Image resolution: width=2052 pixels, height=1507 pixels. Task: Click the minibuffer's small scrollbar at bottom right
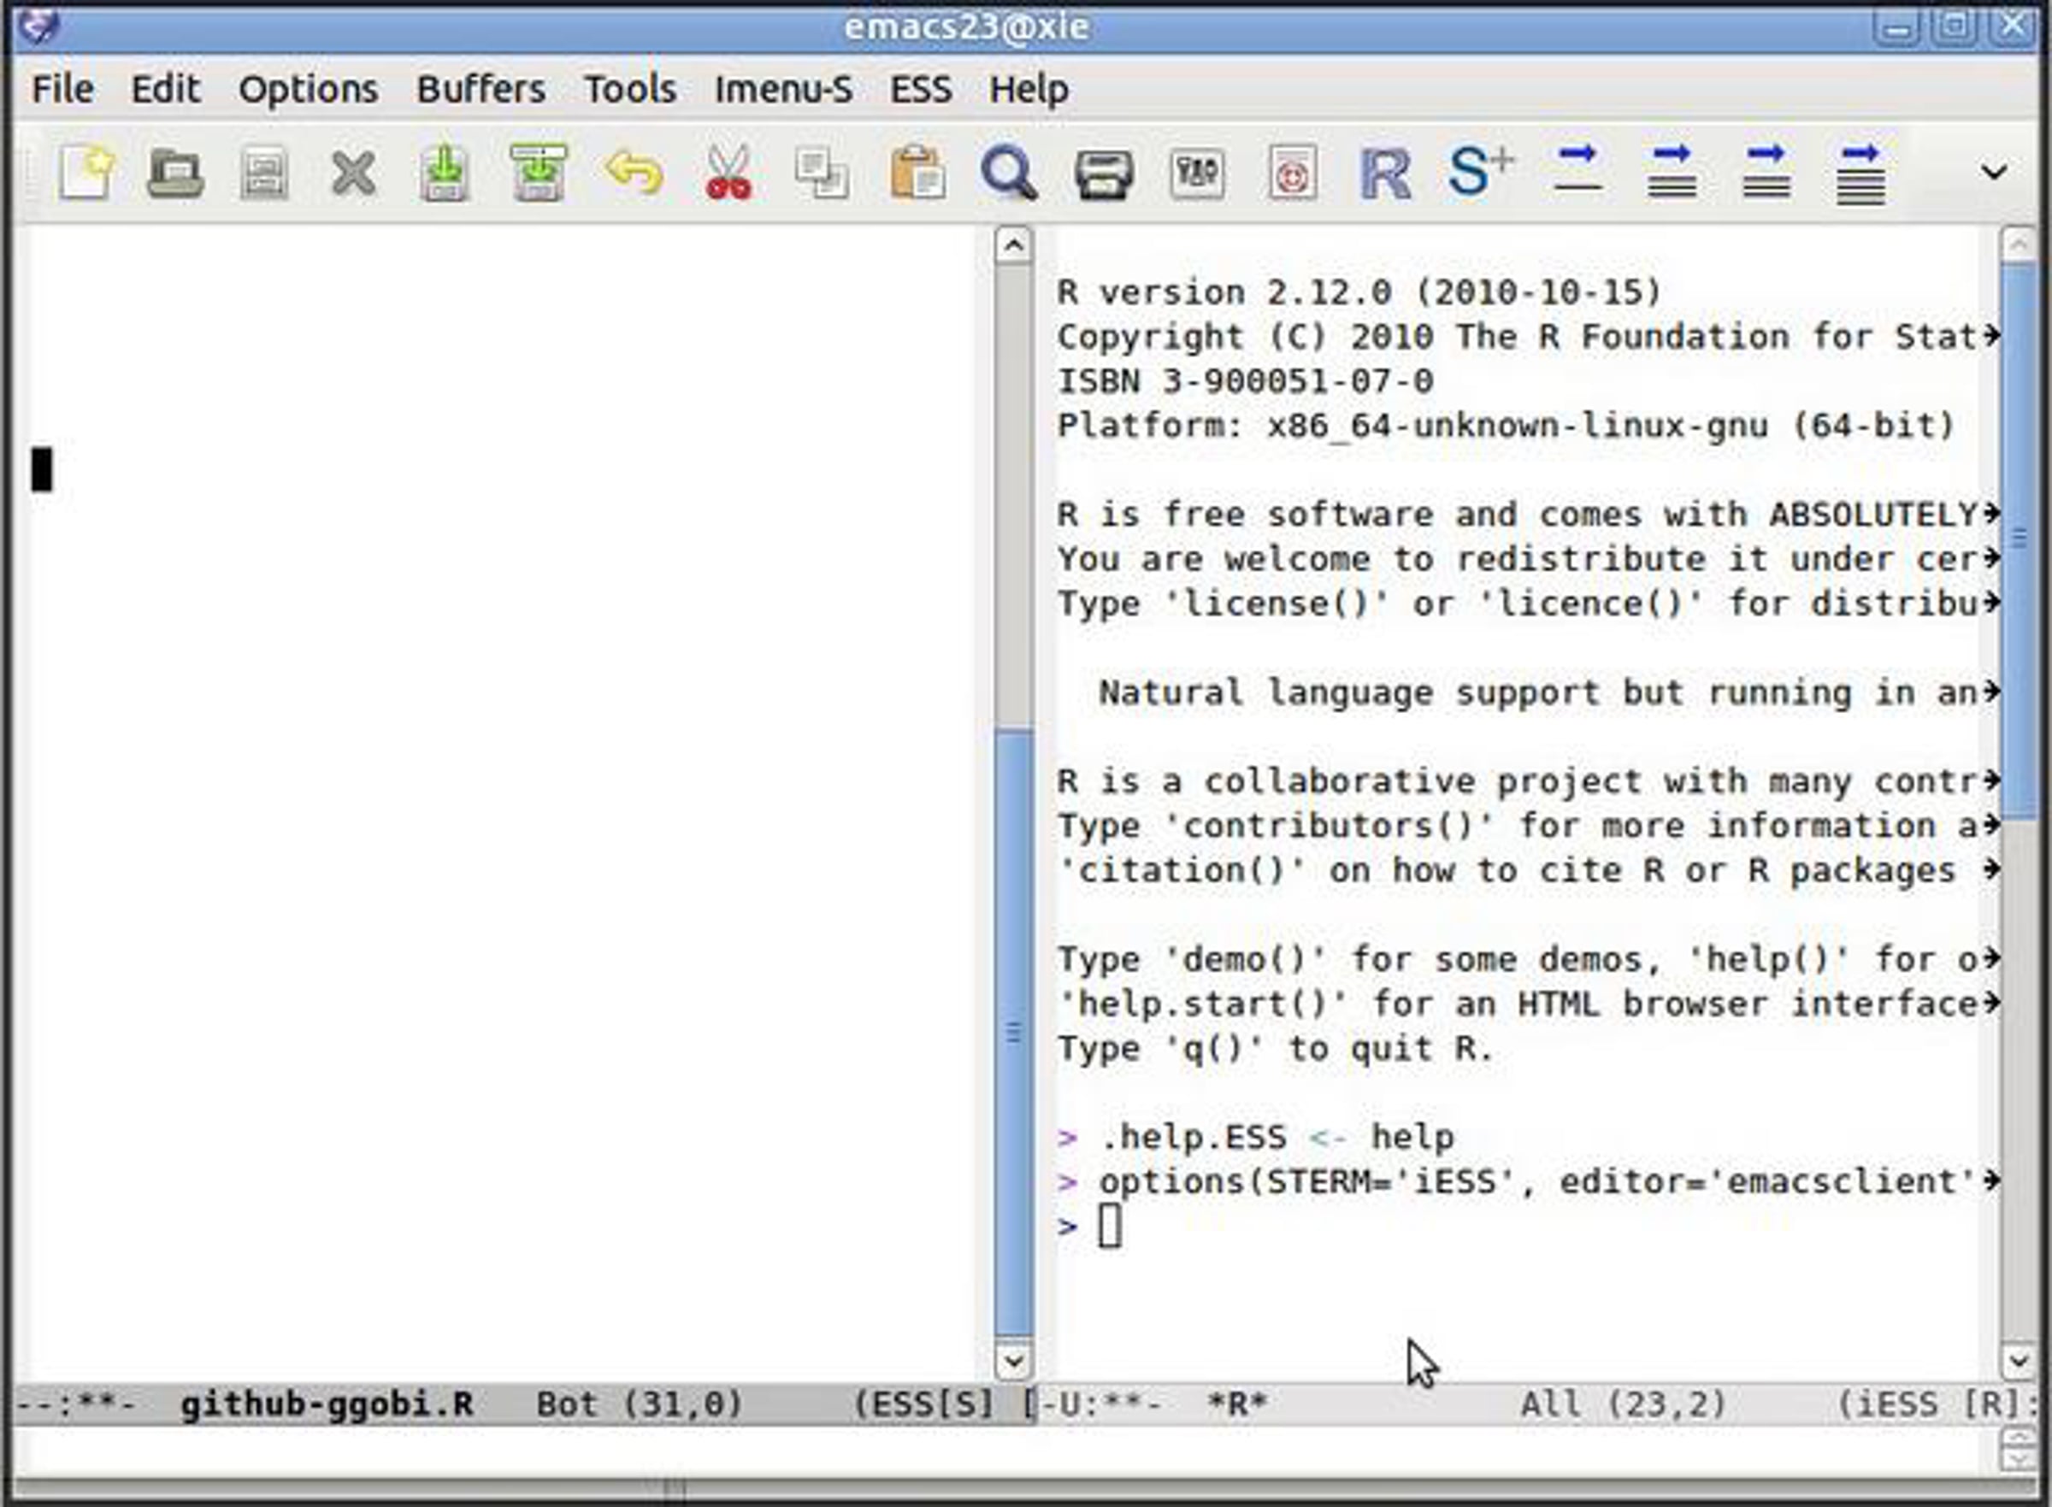pyautogui.click(x=2019, y=1449)
